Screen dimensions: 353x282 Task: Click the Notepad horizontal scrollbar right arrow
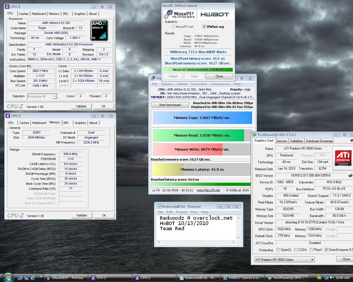tap(234, 243)
